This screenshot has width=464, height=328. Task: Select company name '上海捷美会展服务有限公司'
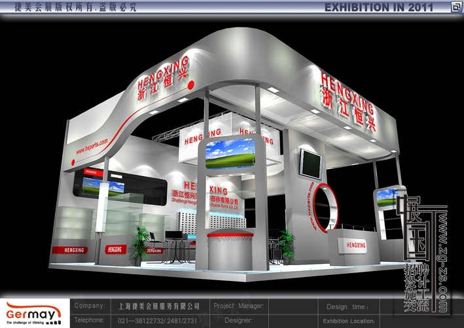point(159,306)
